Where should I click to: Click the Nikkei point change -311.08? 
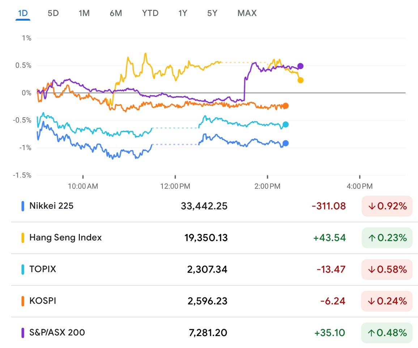[329, 206]
